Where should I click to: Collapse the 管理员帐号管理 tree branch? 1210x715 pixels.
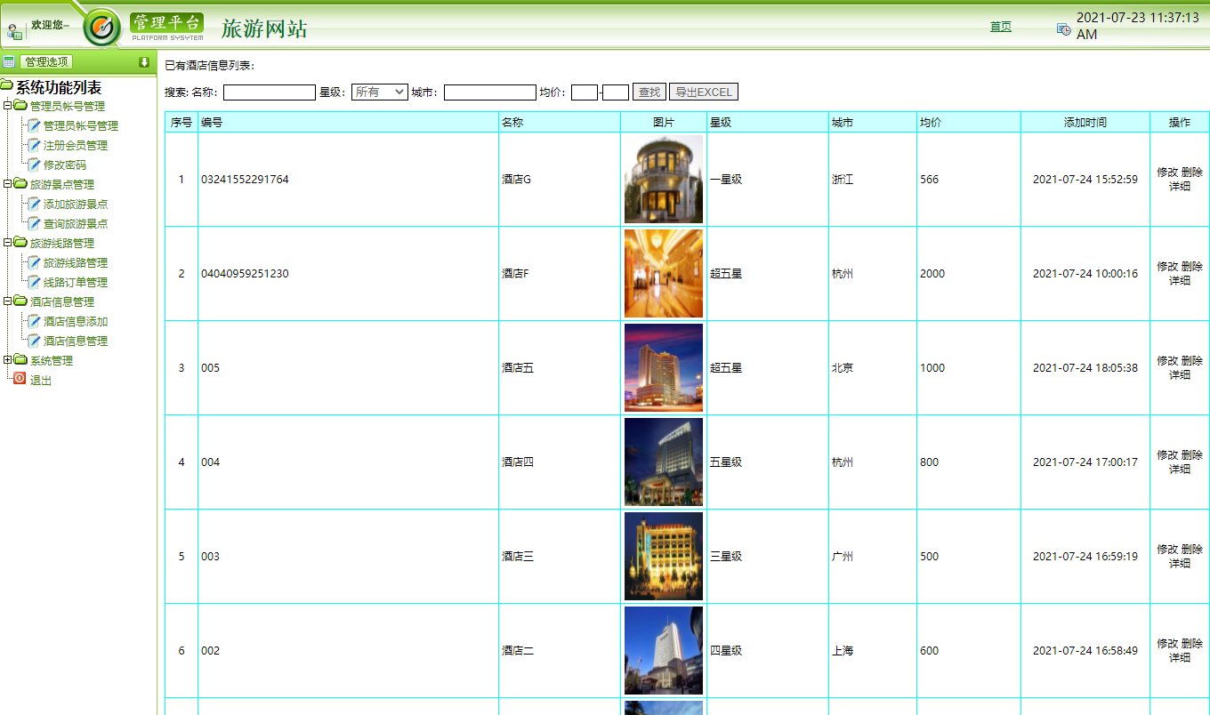click(6, 105)
